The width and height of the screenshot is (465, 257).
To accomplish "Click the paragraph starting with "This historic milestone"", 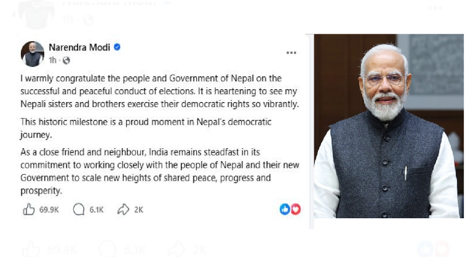I will [145, 128].
